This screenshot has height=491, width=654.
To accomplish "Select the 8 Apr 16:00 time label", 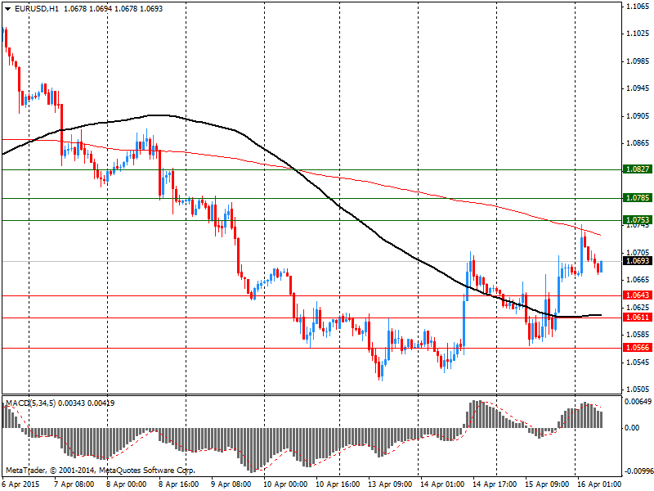I will 178,484.
